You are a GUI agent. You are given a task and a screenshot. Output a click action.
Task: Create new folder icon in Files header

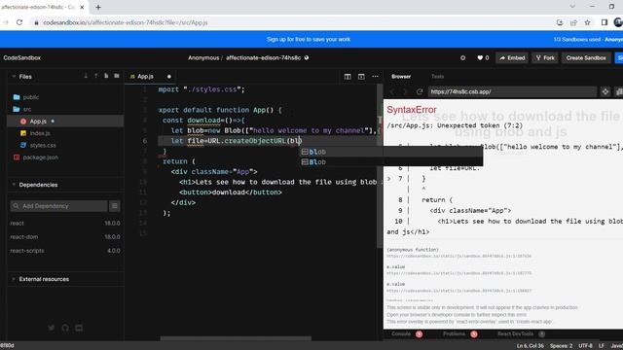[x=117, y=76]
